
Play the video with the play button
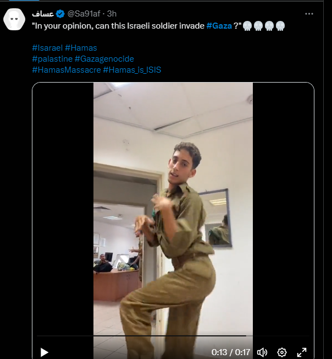coord(45,352)
